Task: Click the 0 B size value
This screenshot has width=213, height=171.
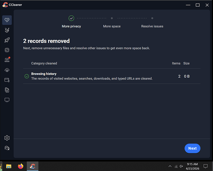Action: pos(187,76)
